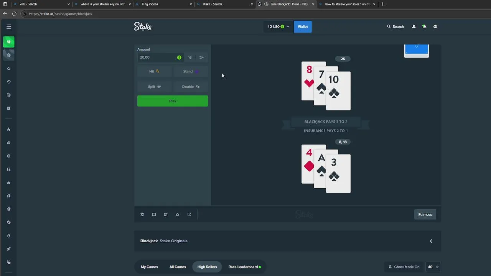Image resolution: width=491 pixels, height=276 pixels.
Task: Click the player's 4 of diamonds card
Action: click(307, 164)
